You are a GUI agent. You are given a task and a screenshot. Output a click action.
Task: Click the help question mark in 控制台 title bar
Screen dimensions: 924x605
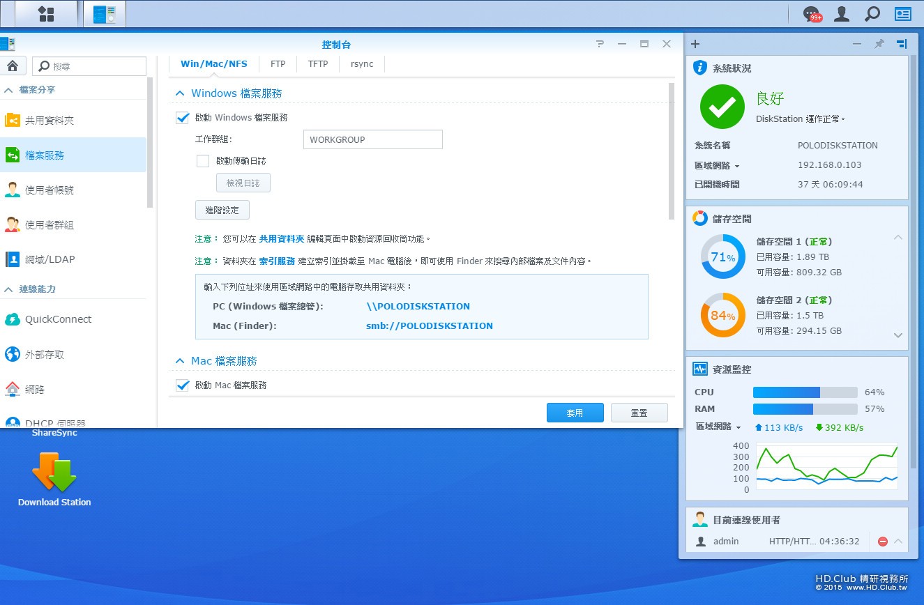(600, 44)
